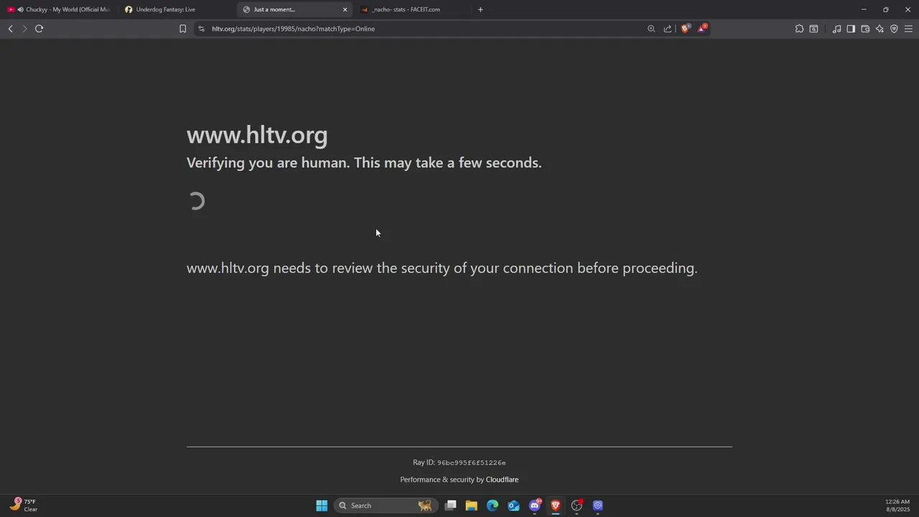Toggle the browser sidebar panel
The height and width of the screenshot is (517, 919).
click(851, 29)
